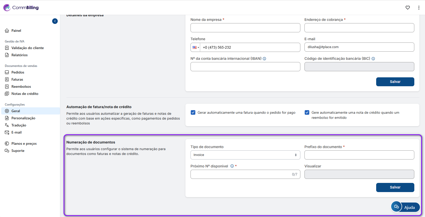Click info icon beside Próximo Nº disponível
This screenshot has width=425, height=217.
[x=232, y=166]
